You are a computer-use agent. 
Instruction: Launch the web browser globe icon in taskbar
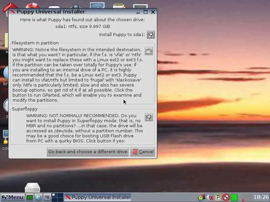[38, 197]
